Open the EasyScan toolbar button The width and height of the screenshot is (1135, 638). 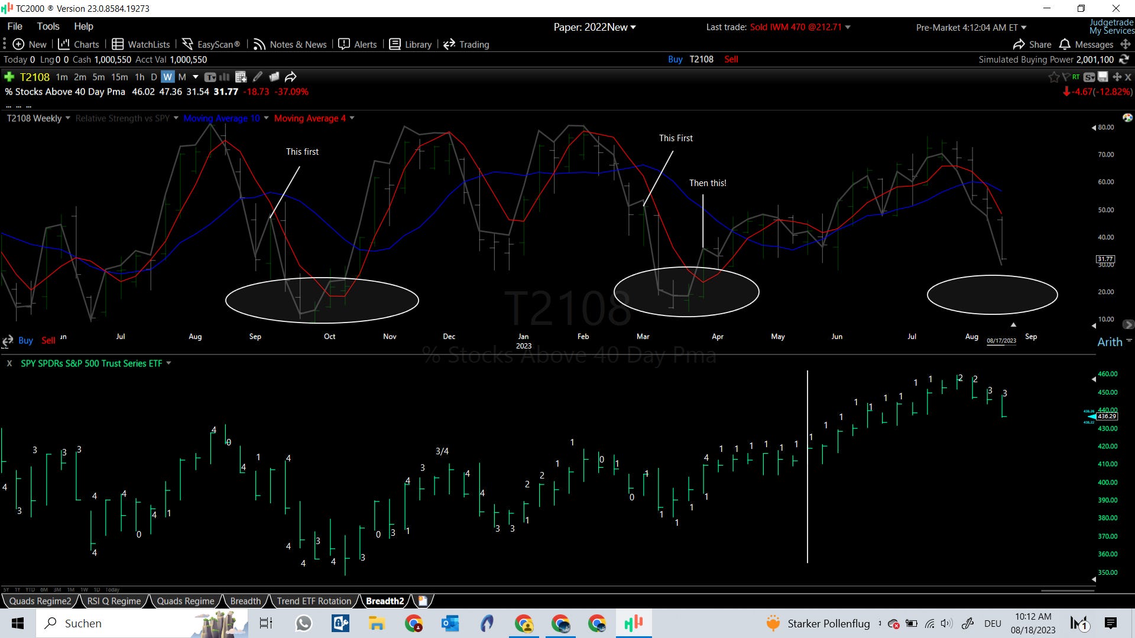click(211, 44)
